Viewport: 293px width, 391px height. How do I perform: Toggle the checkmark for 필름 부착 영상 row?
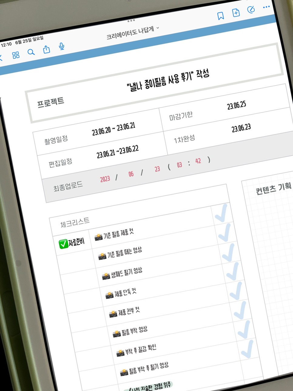[x=240, y=310]
